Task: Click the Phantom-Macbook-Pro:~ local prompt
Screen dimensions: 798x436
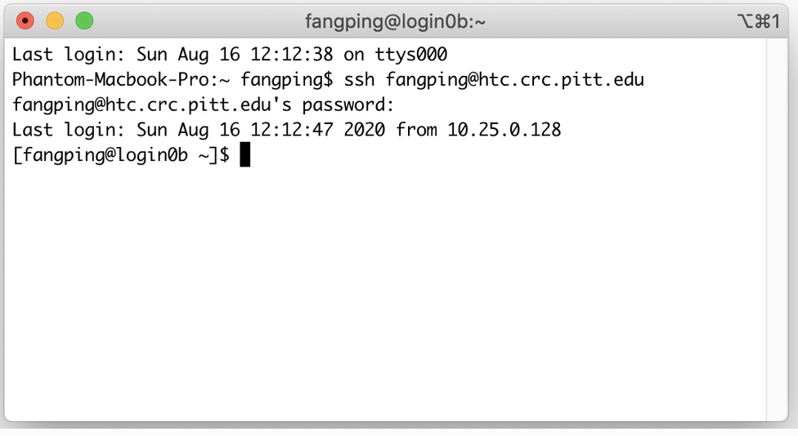Action: (x=121, y=81)
